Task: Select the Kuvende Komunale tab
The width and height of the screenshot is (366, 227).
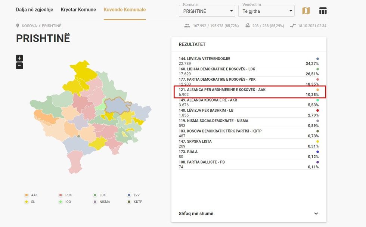Action: (x=125, y=10)
